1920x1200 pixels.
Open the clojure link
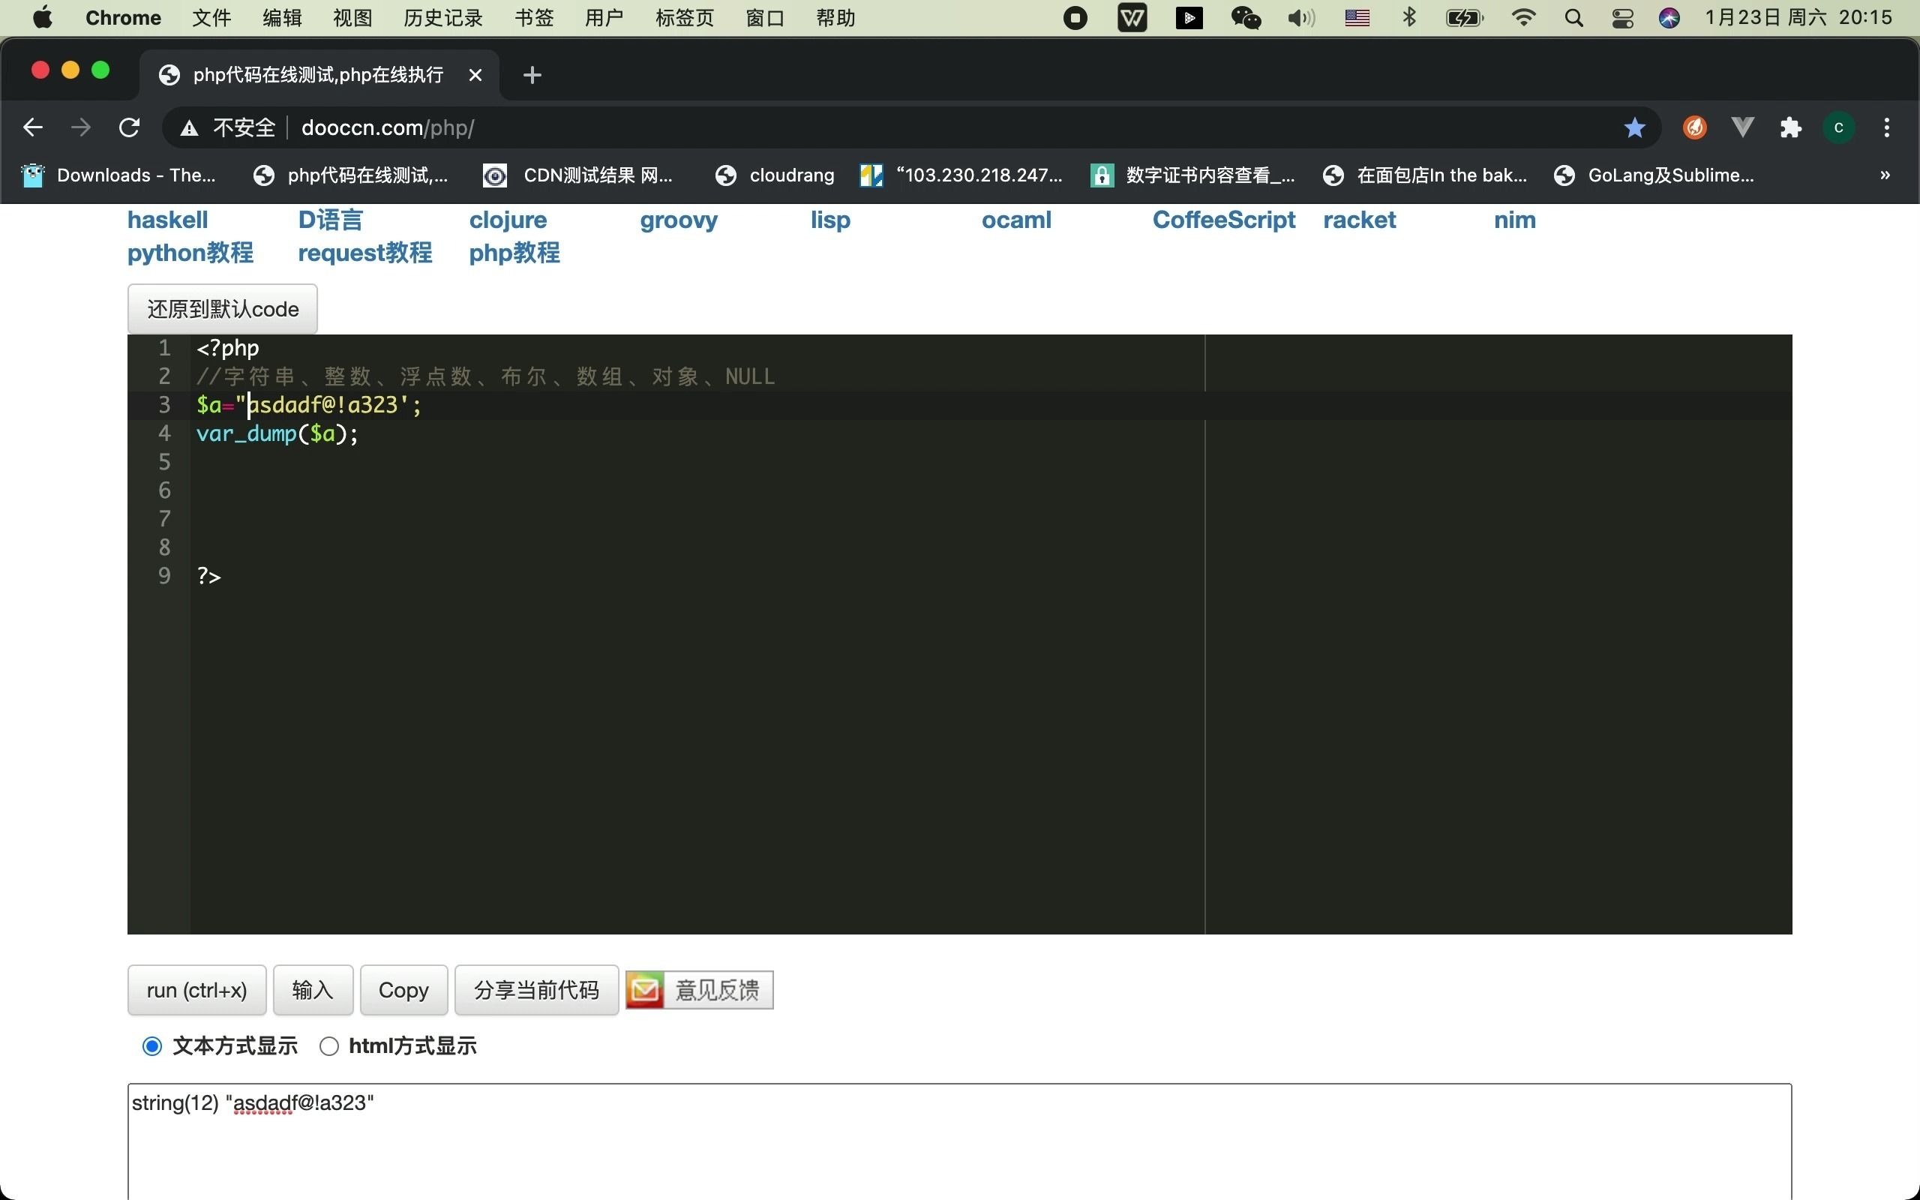click(508, 220)
